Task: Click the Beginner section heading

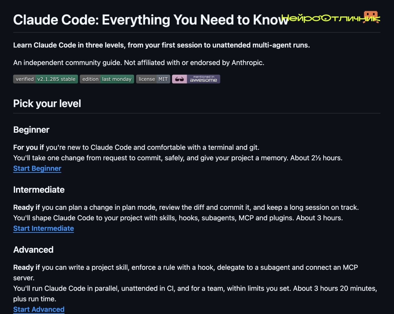Action: coord(31,130)
